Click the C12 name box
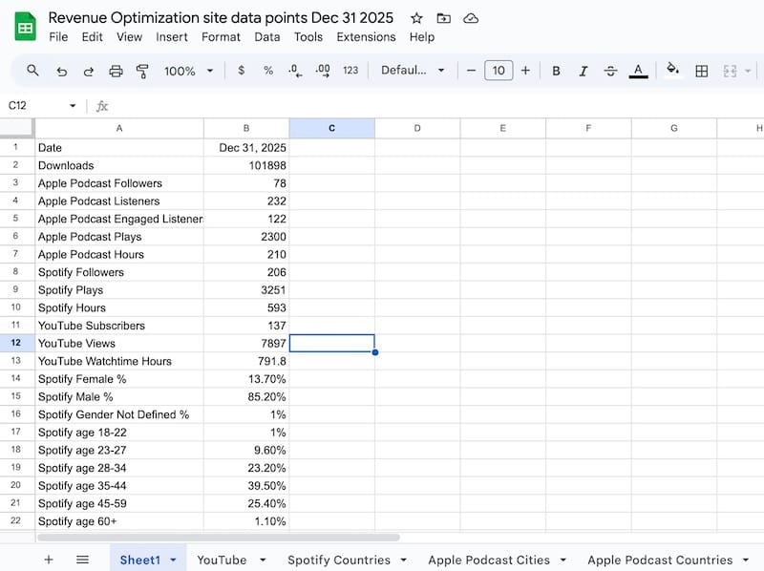764x571 pixels. click(x=36, y=106)
